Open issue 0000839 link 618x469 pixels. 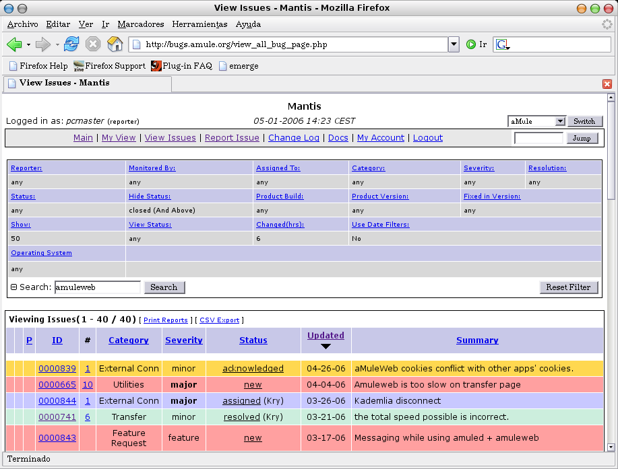coord(57,369)
